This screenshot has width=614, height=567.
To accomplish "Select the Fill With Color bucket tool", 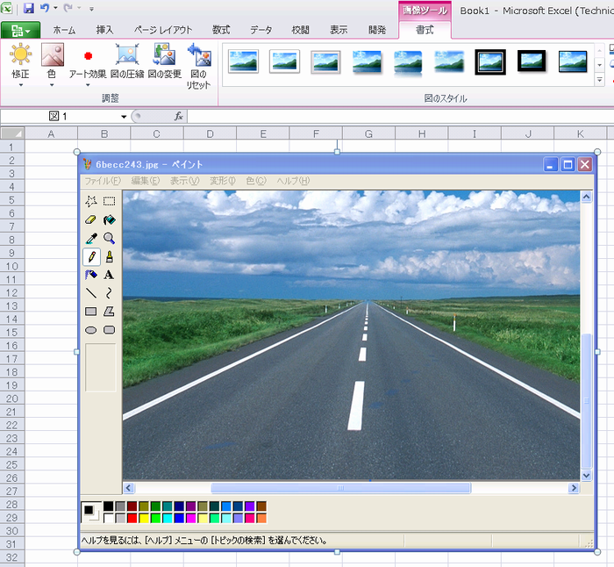I will click(x=110, y=219).
